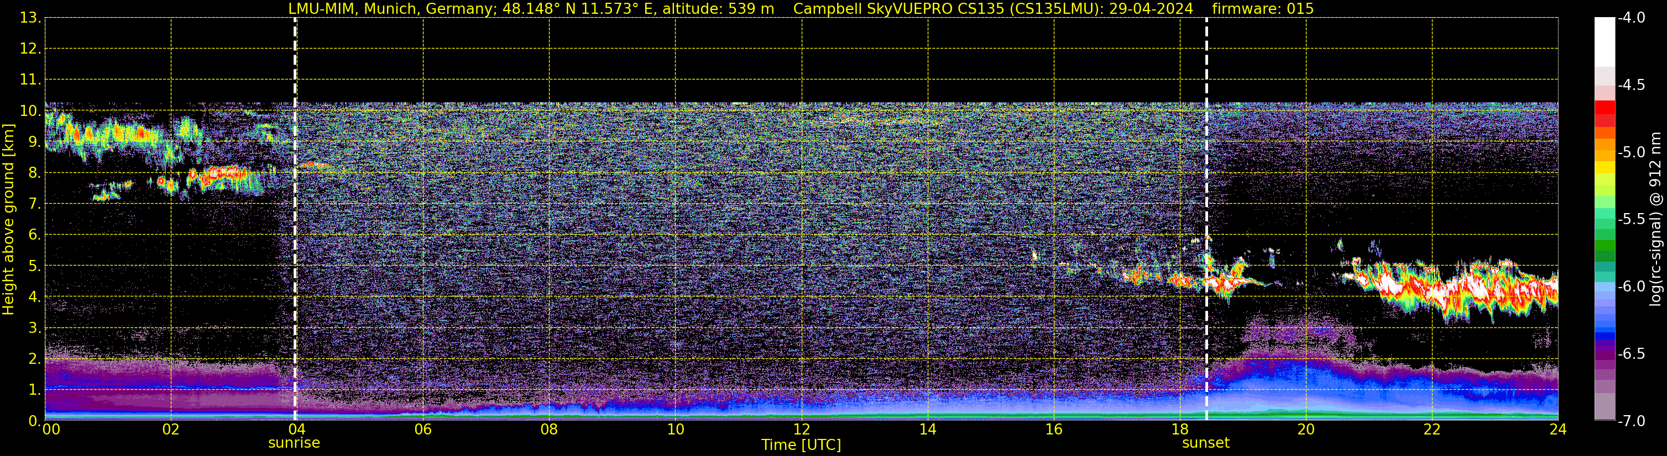Click the colorbar value -4.5

coord(1631,84)
